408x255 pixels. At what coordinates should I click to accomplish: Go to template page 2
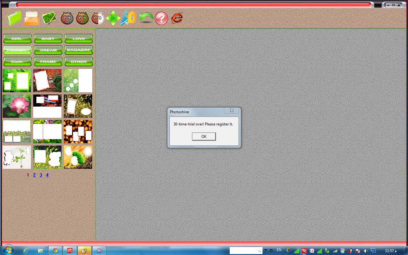click(x=34, y=175)
